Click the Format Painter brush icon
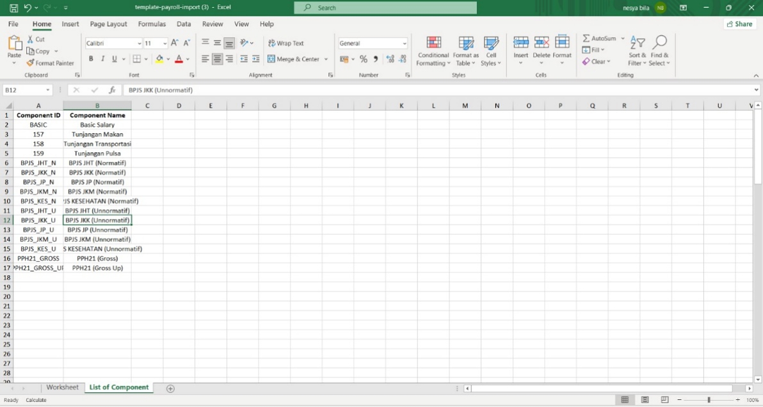Image resolution: width=763 pixels, height=407 pixels. click(x=30, y=63)
